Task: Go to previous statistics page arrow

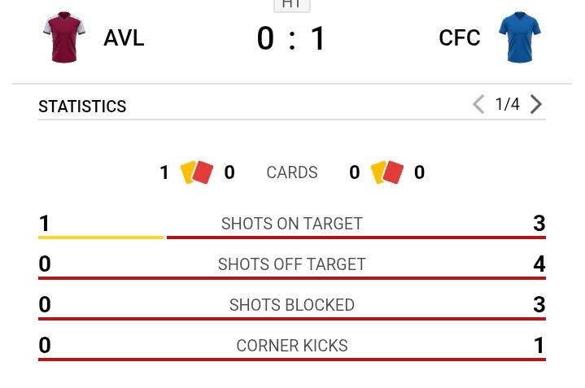Action: point(478,104)
